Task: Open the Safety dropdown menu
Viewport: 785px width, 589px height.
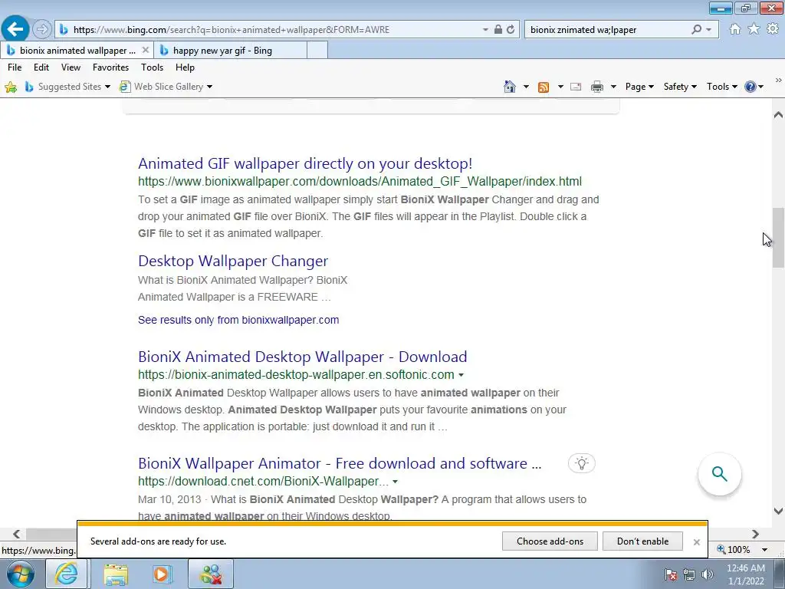Action: pyautogui.click(x=680, y=87)
